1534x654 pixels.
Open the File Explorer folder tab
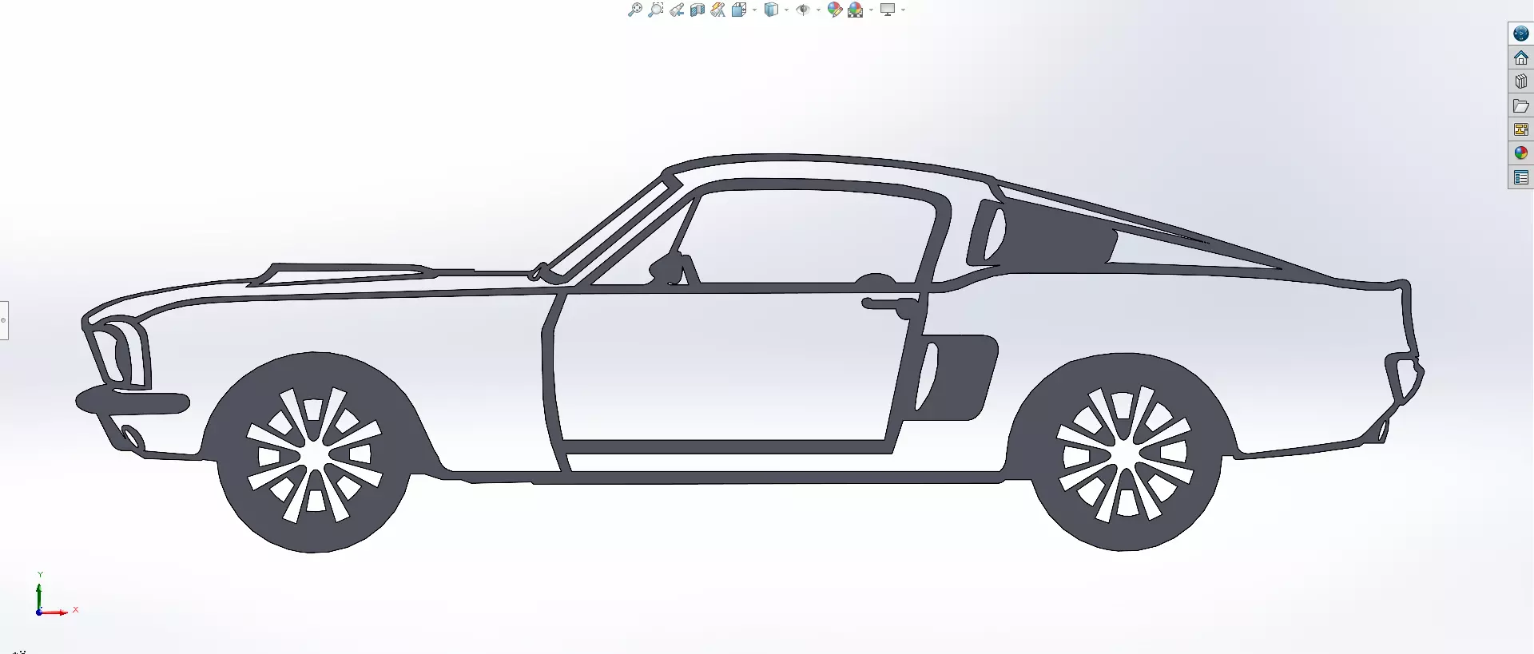point(1521,105)
